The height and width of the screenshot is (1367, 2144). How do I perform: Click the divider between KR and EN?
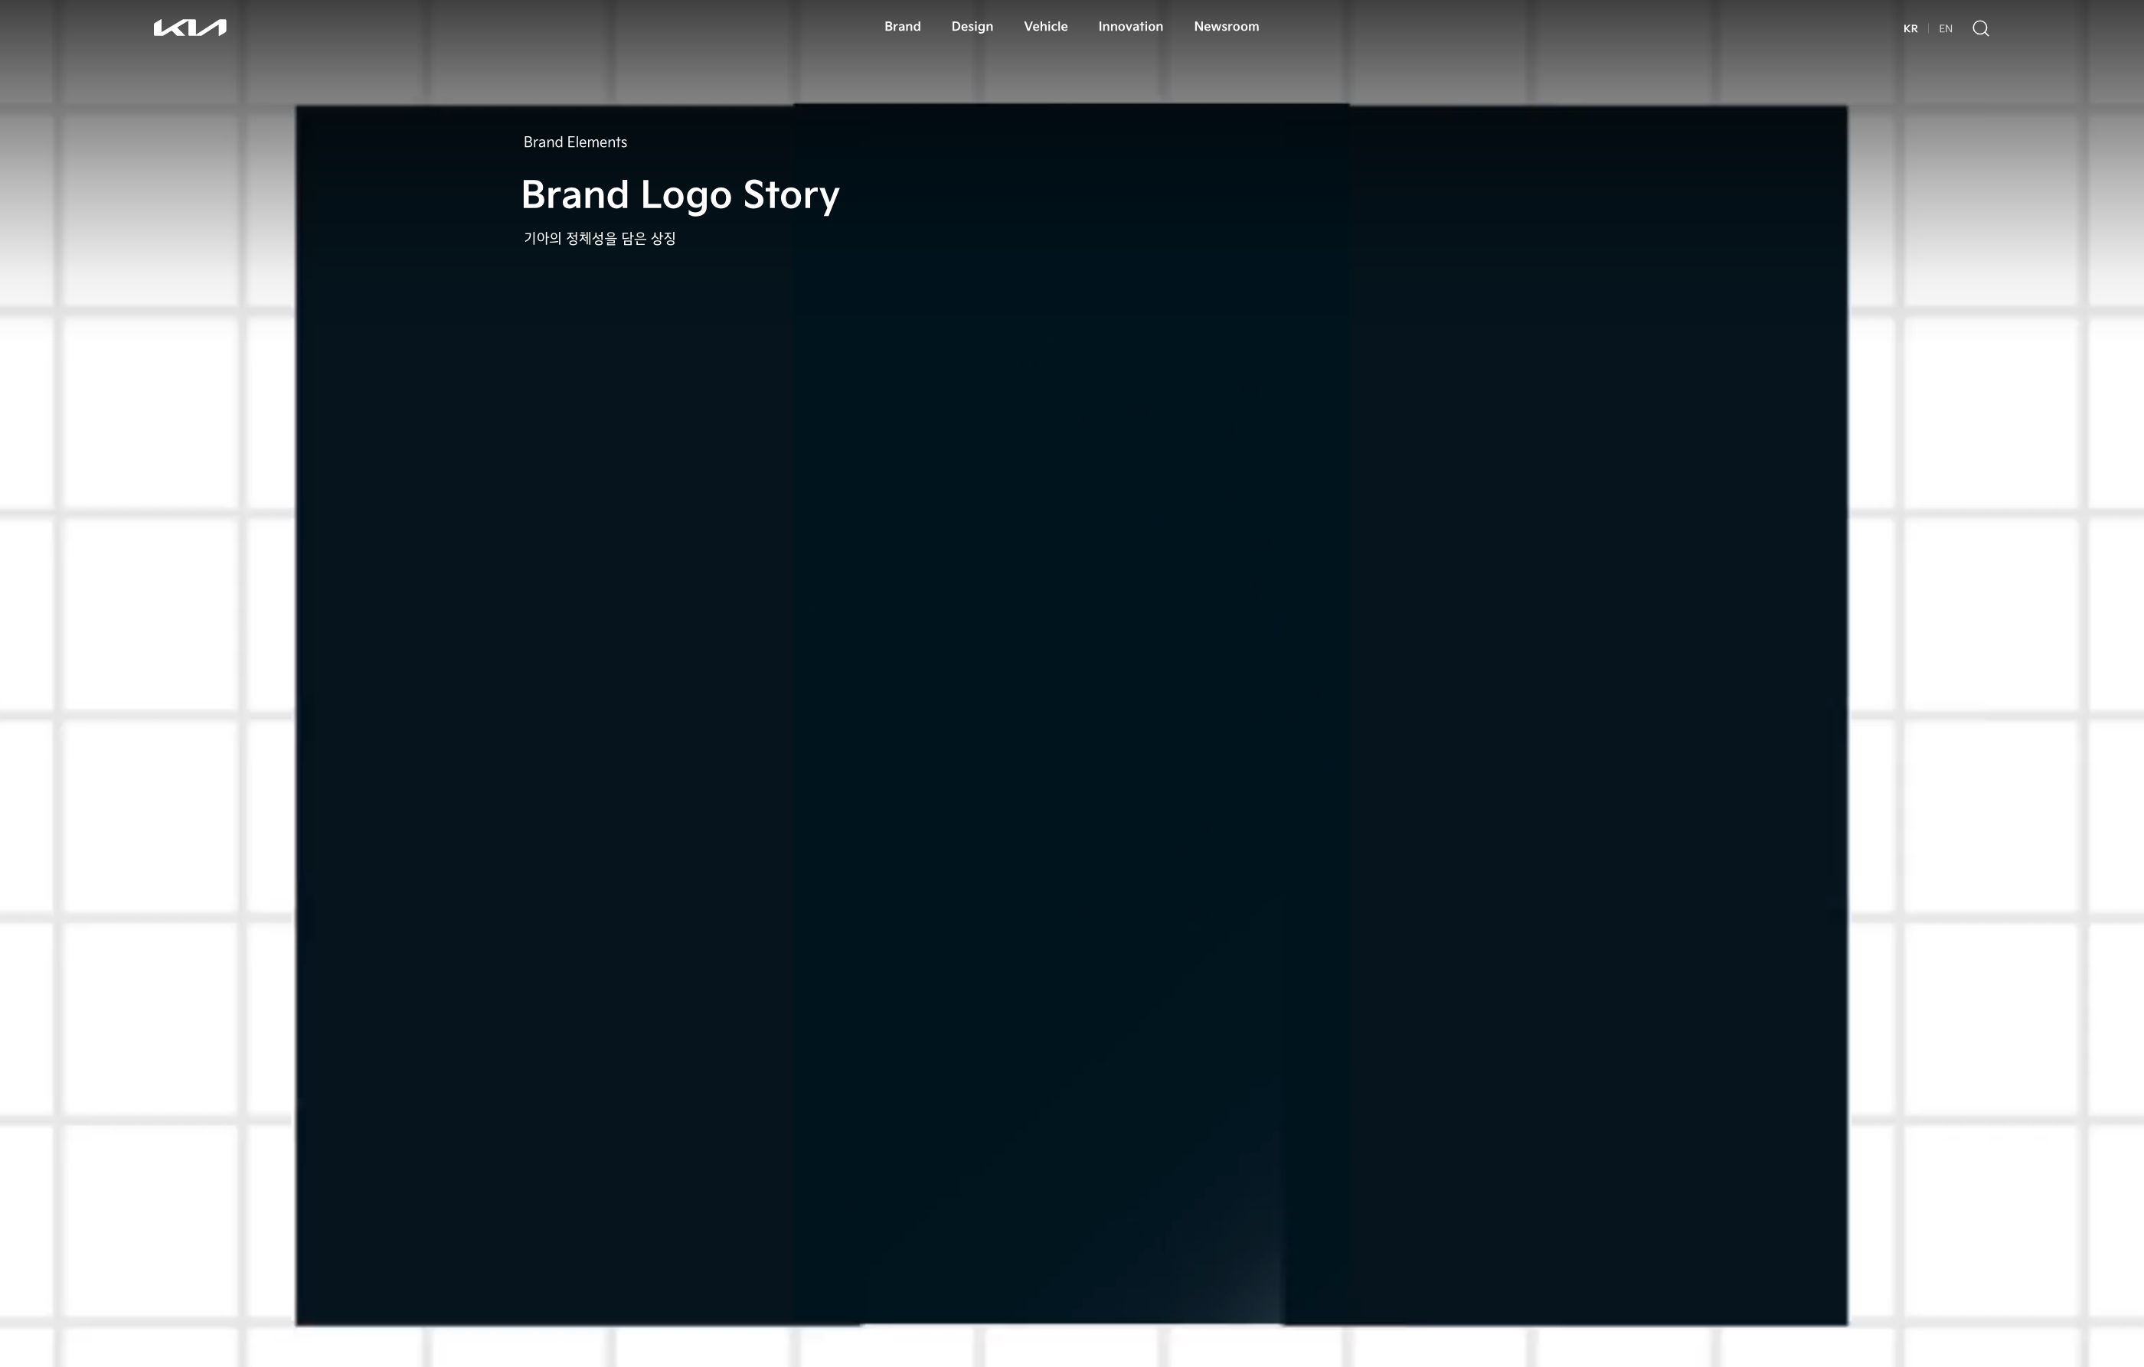coord(1927,28)
